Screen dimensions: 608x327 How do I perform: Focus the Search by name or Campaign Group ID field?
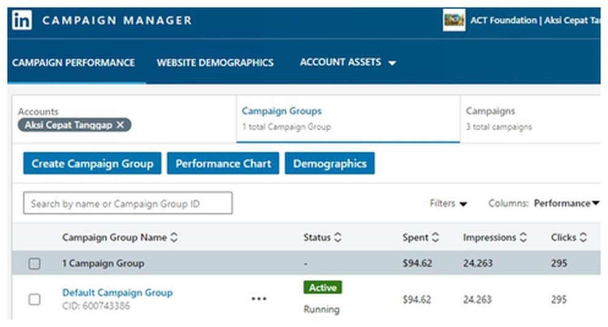[128, 203]
